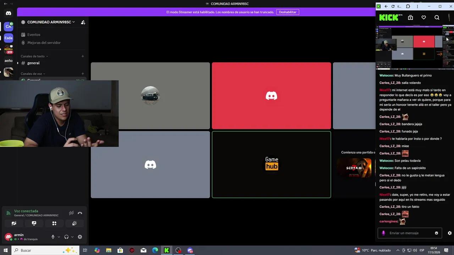Click Deshabilitar to turn off streamer mode
Image resolution: width=454 pixels, height=255 pixels.
point(287,12)
